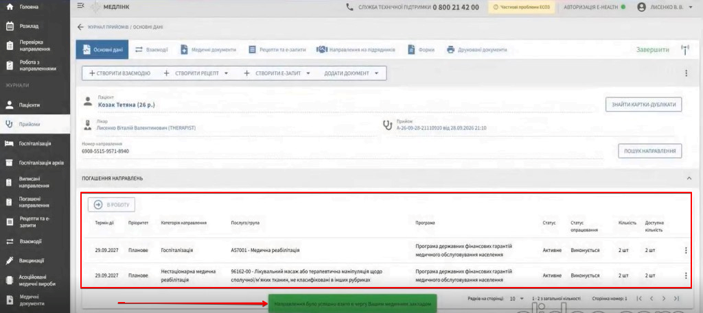Open user account Лисенко В. В. menu

(665, 7)
